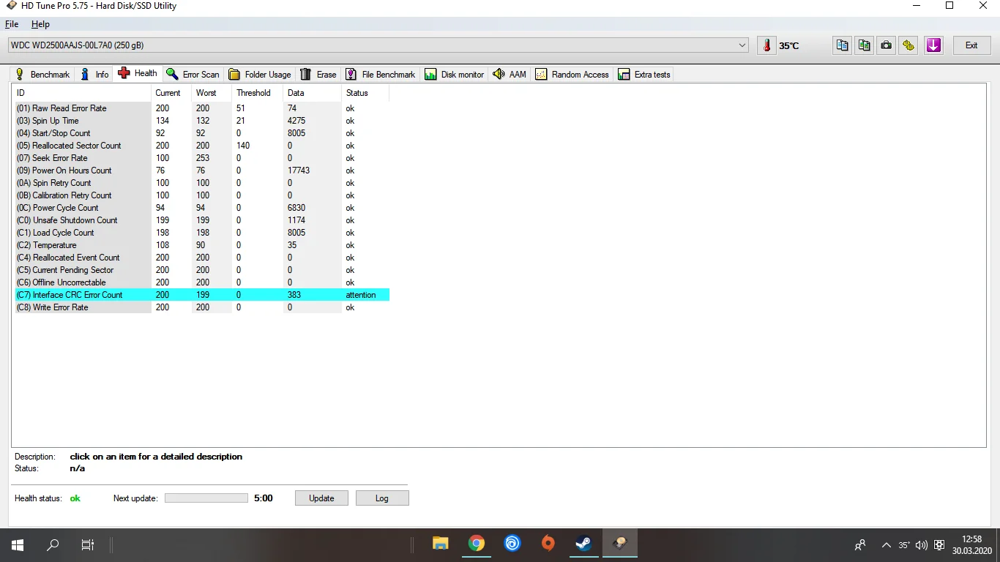
Task: Select the "(09) Power On Hours Count" row
Action: click(x=202, y=171)
